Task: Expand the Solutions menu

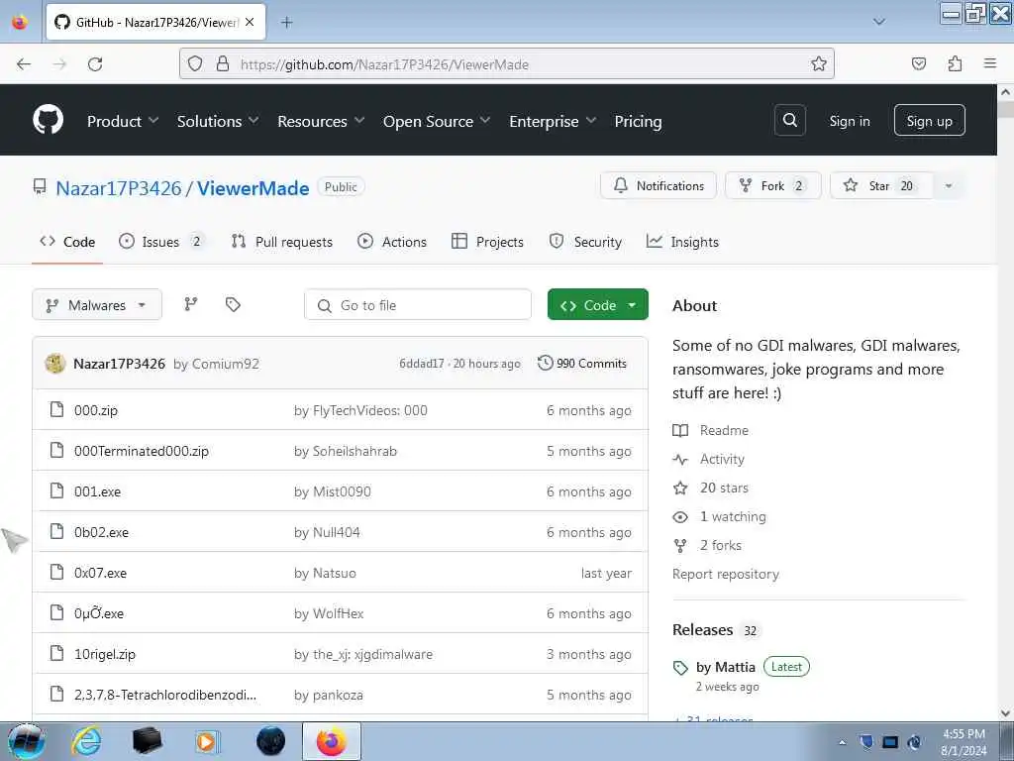Action: click(218, 121)
